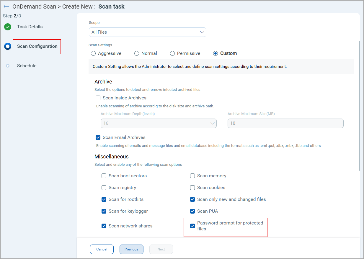This screenshot has height=259, width=364.
Task: Click the back arrow icon
Action: coord(6,6)
